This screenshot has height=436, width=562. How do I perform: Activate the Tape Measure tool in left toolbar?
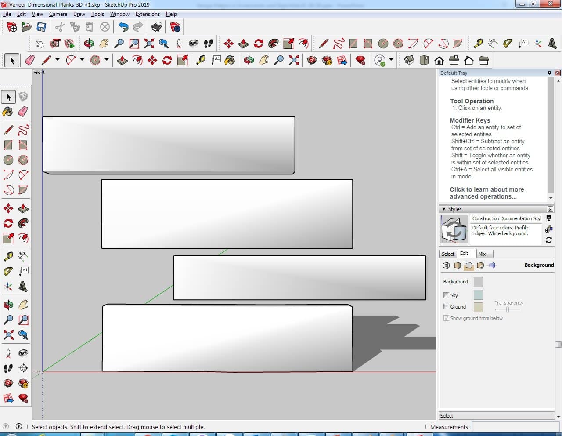(x=8, y=256)
